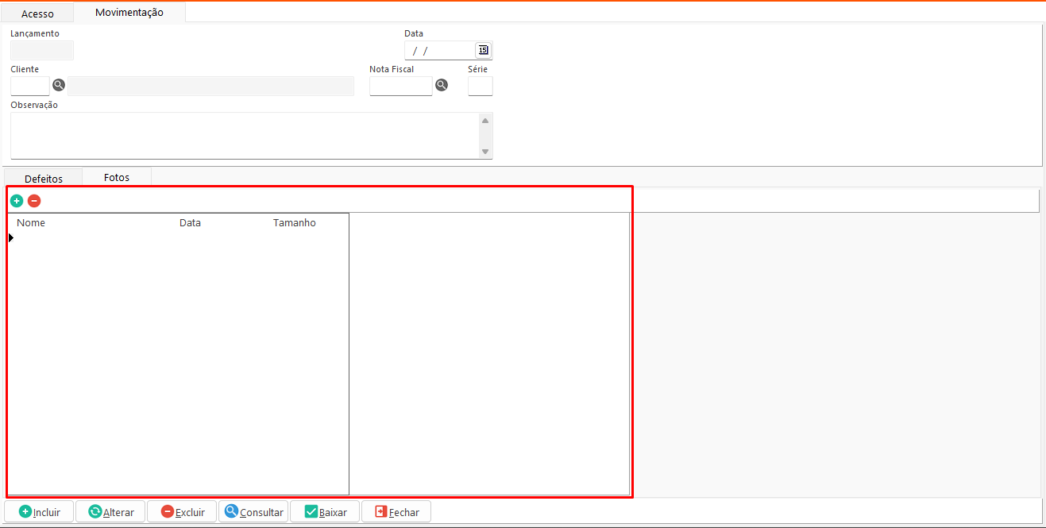Search Nota Fiscal using magnifier icon
Image resolution: width=1046 pixels, height=528 pixels.
[442, 85]
